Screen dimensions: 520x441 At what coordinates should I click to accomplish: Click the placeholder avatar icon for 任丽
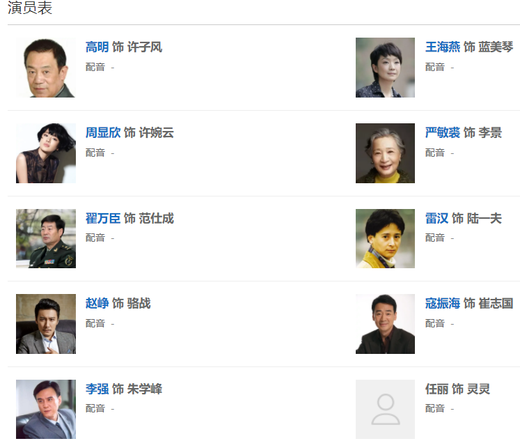(385, 409)
